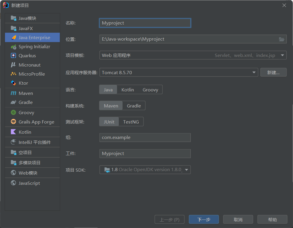Click the 工件 Myproject field
This screenshot has width=293, height=228.
(145, 154)
